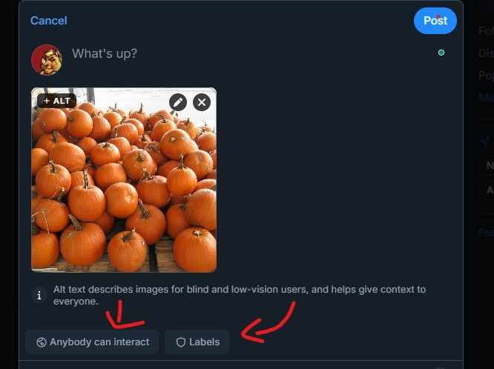Open the "Anybody can interact" settings
The image size is (494, 369).
pyautogui.click(x=92, y=342)
